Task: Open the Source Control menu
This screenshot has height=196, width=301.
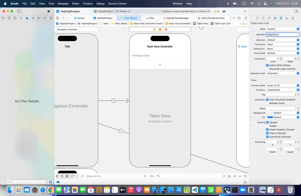Action: pos(117,4)
